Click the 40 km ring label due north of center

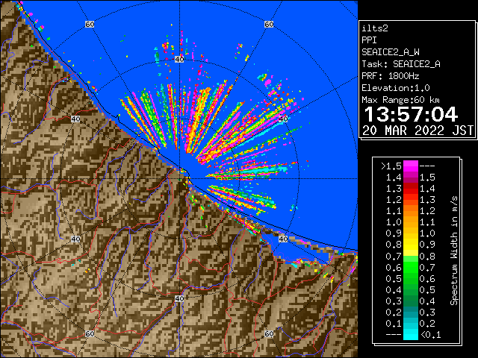tap(179, 60)
